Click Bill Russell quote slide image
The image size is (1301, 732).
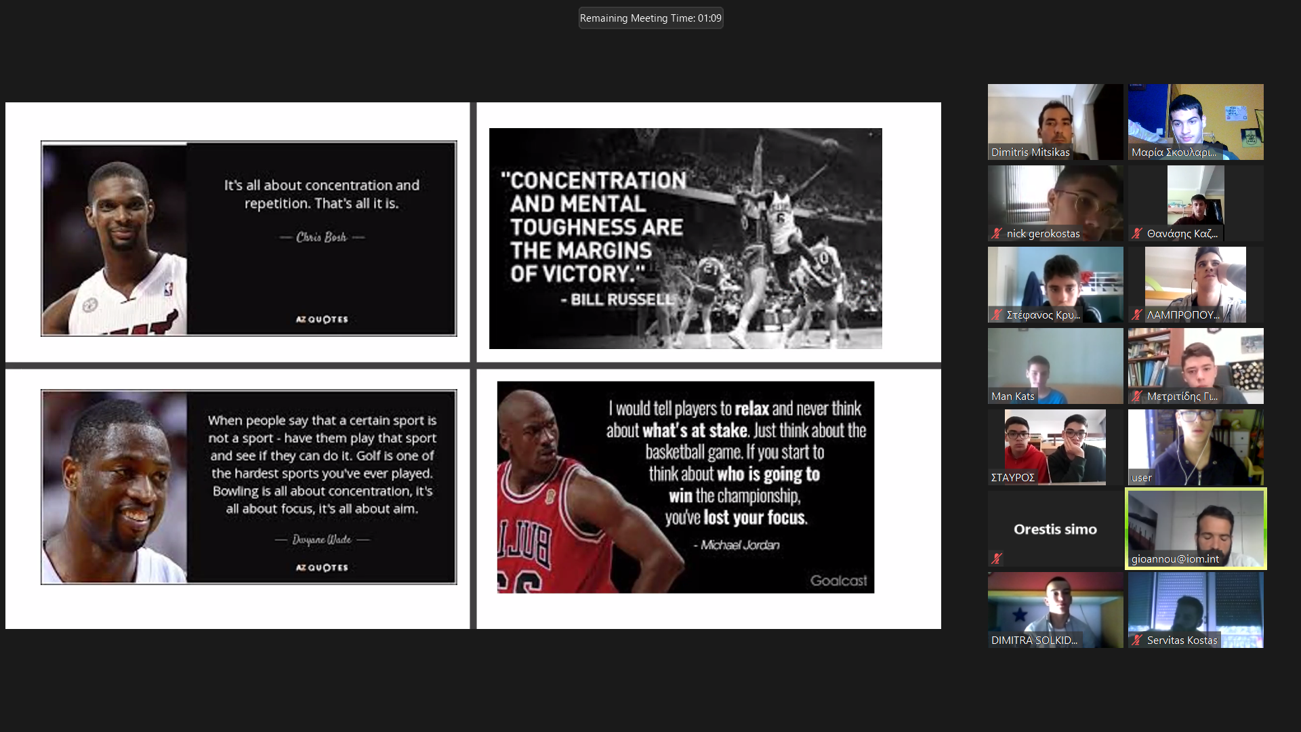coord(685,239)
